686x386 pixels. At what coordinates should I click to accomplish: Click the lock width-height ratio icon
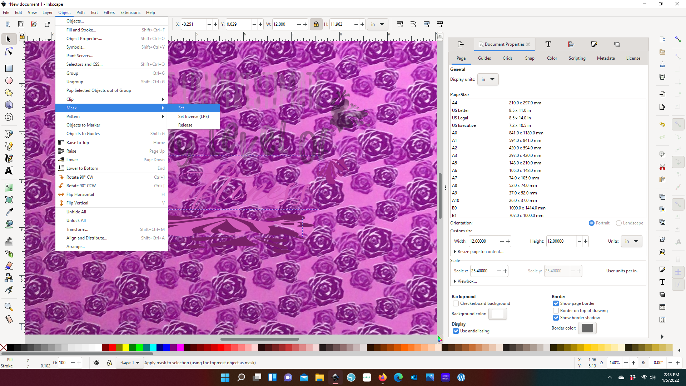[x=316, y=24]
